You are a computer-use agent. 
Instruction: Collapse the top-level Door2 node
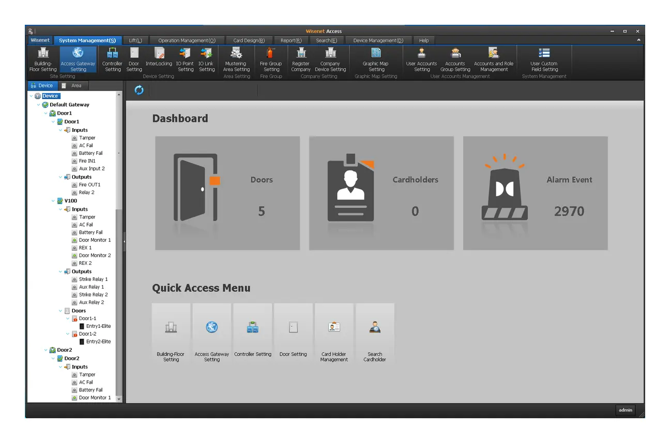(46, 350)
